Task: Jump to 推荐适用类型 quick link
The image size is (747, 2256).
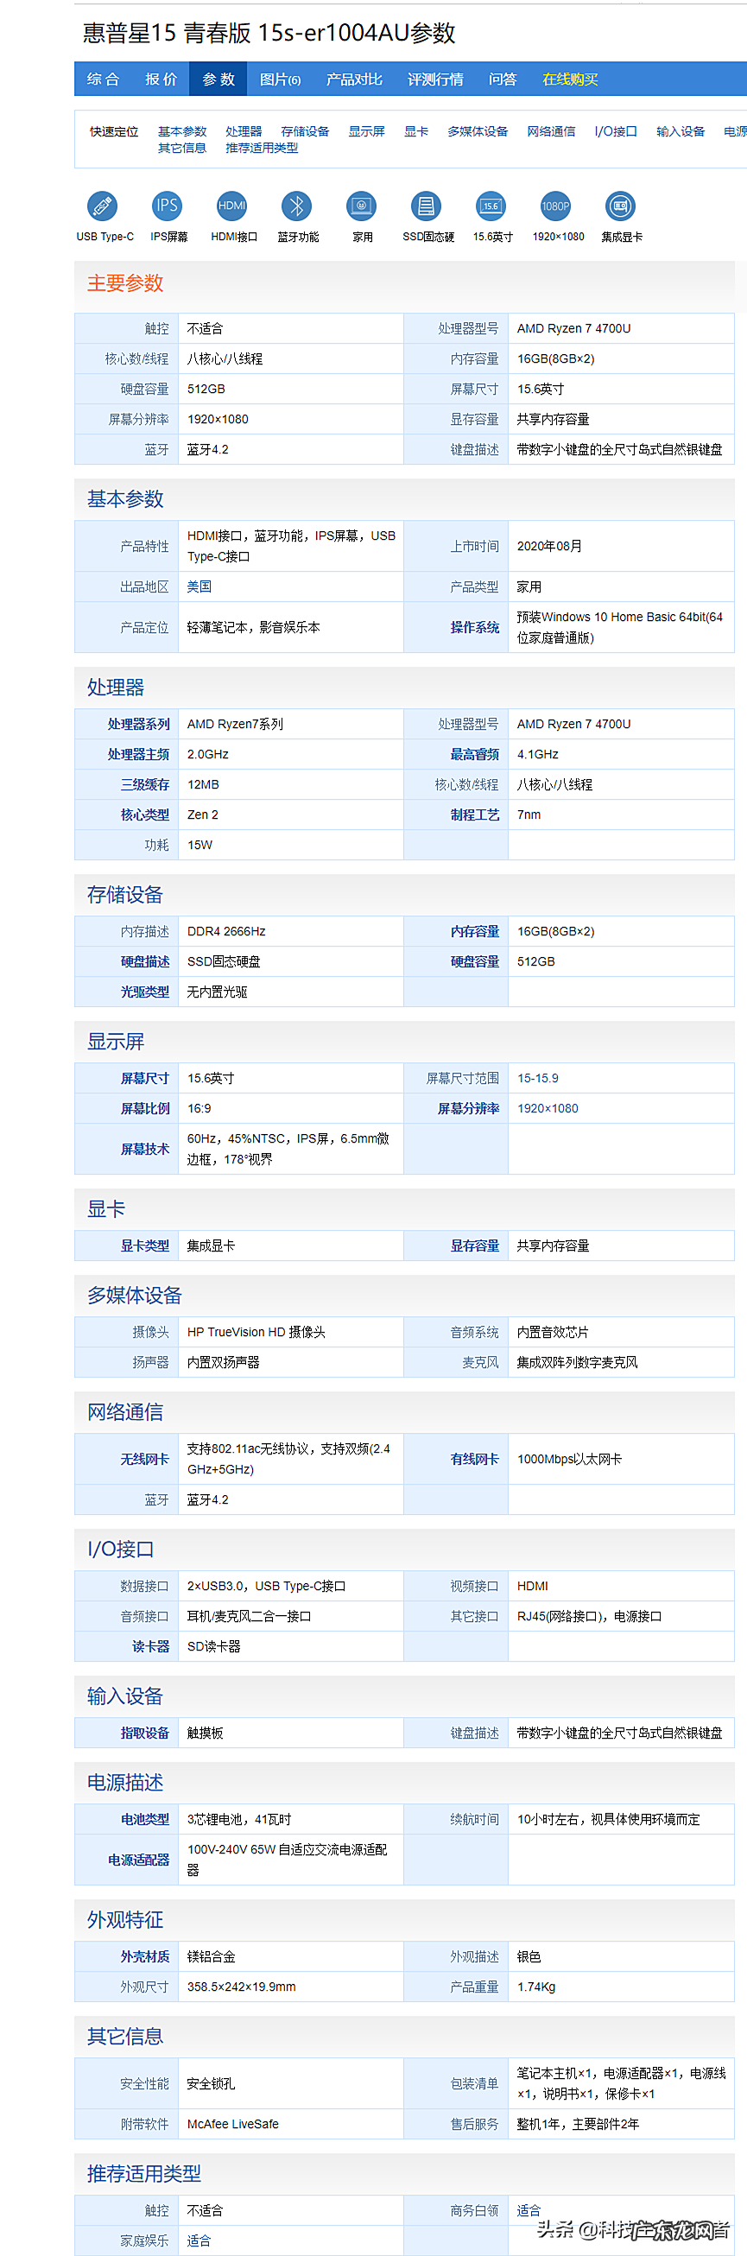Action: click(262, 148)
